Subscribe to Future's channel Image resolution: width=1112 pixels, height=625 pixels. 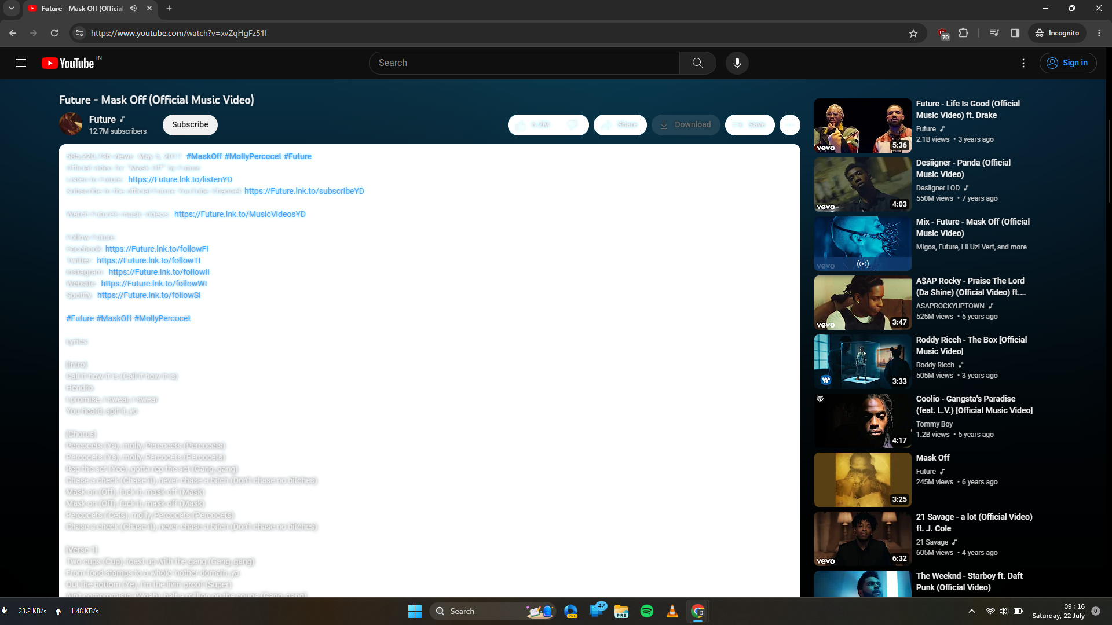(190, 124)
